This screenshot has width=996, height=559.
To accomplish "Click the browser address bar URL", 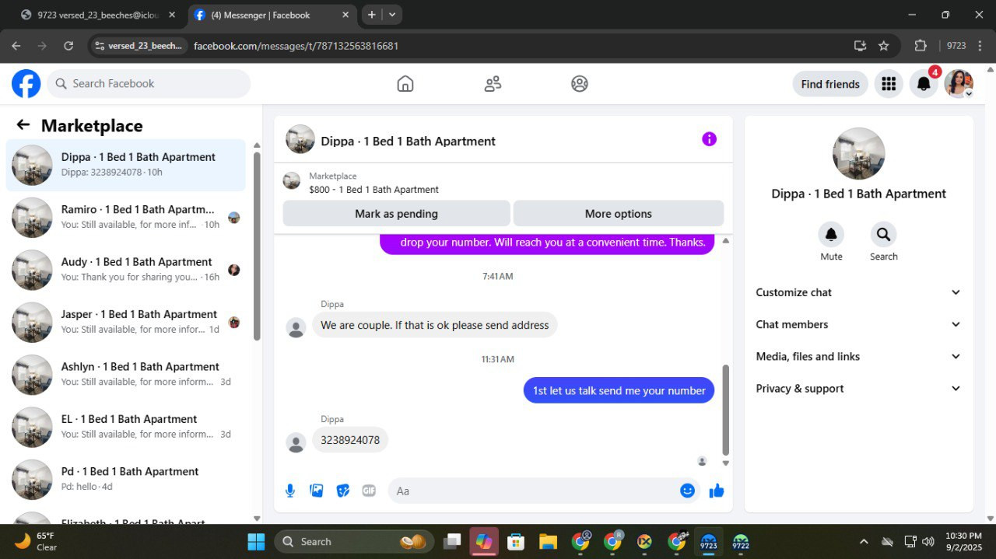I will (296, 46).
